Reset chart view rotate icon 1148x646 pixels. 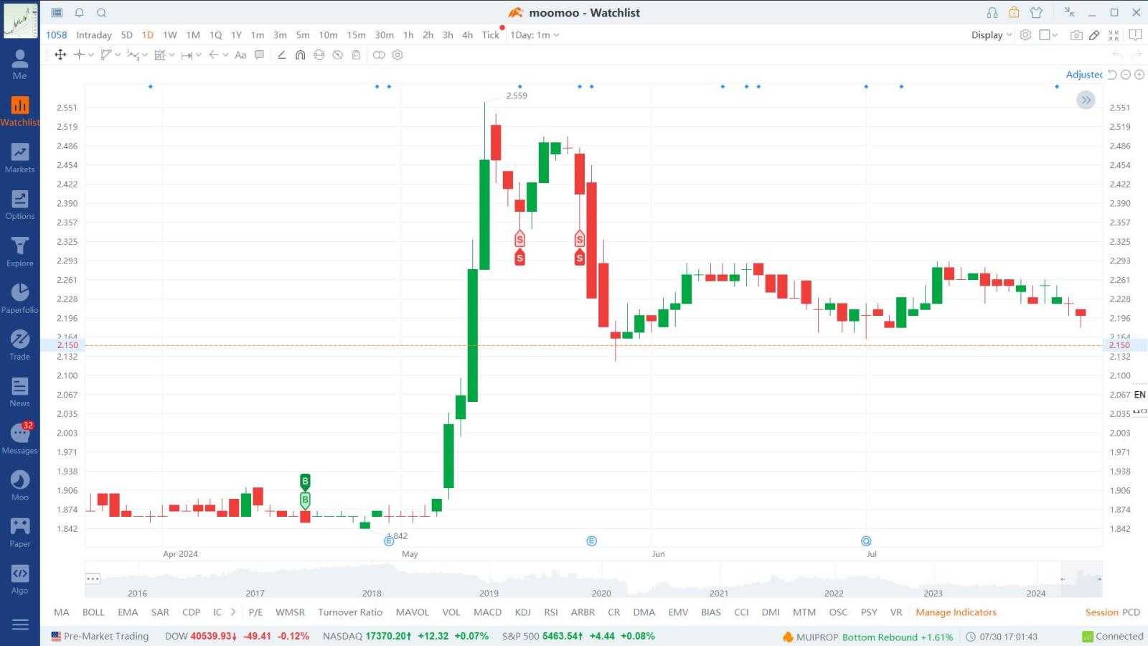point(1112,75)
